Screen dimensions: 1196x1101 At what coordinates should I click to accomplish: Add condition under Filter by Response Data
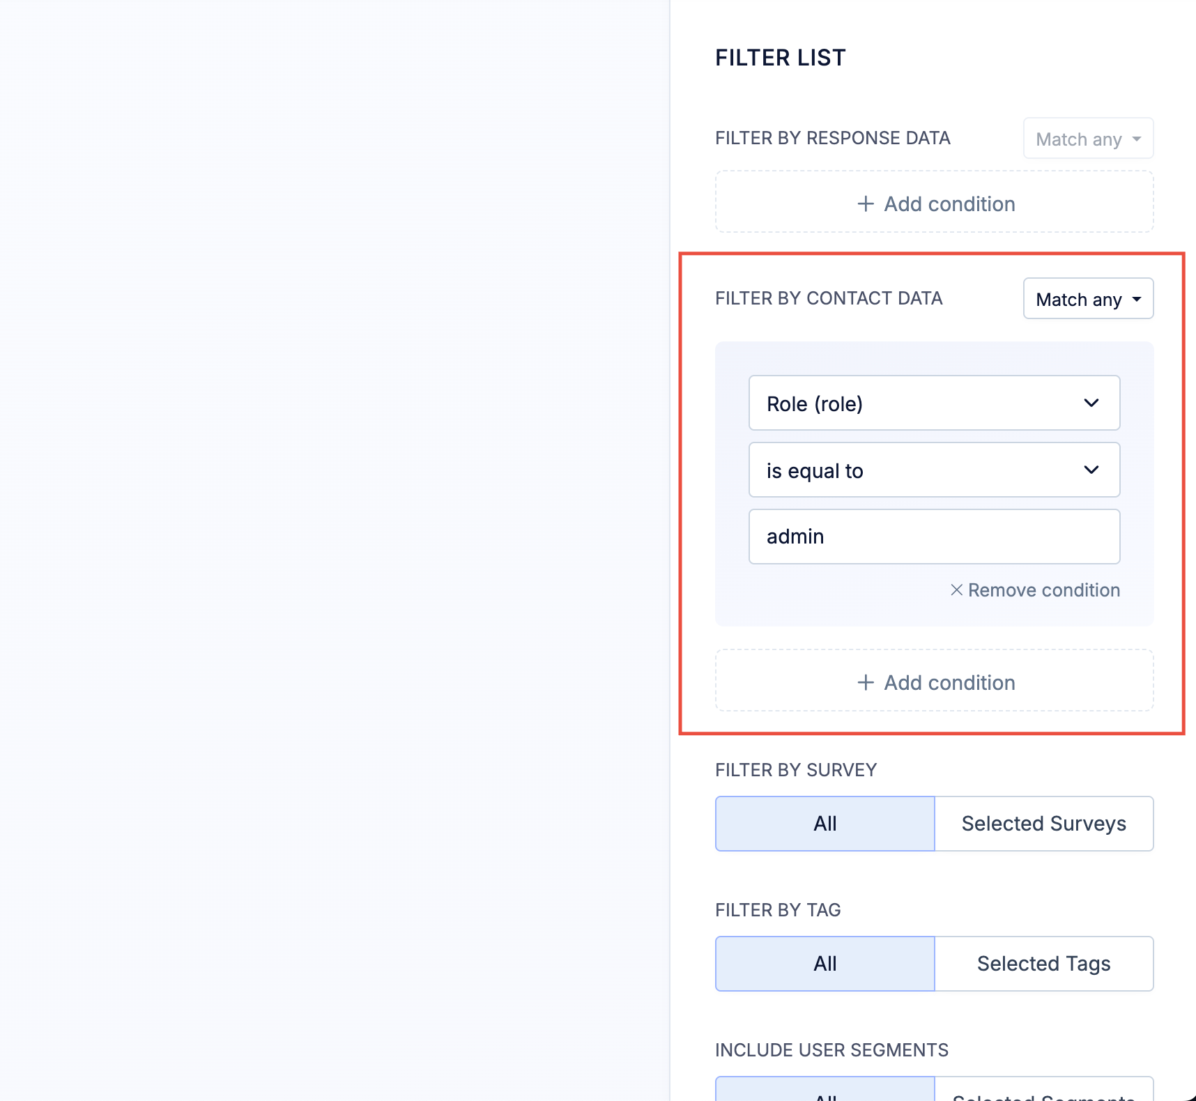pos(934,203)
